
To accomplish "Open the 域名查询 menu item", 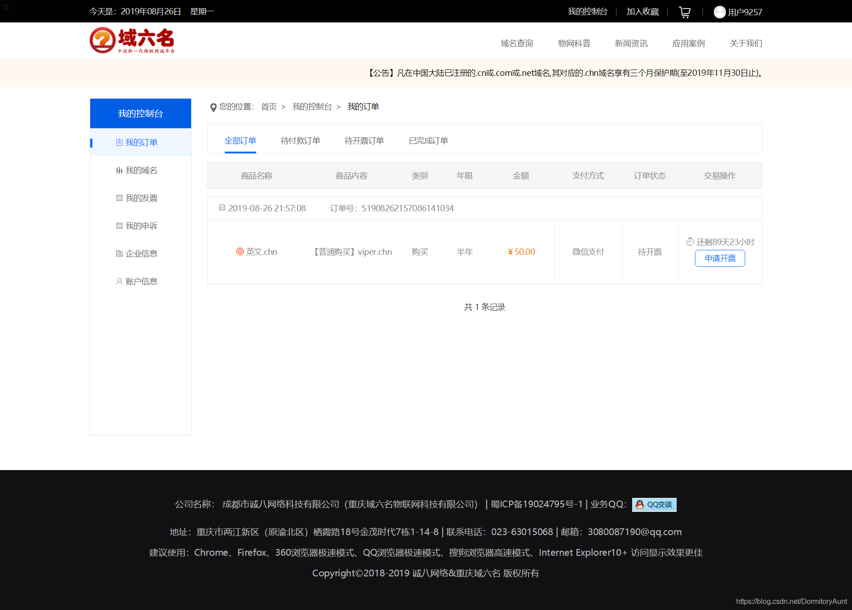I will tap(516, 43).
